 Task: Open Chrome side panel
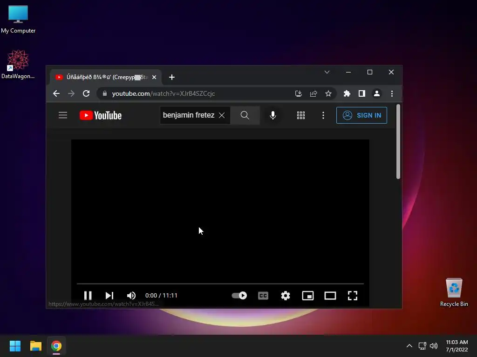(x=361, y=93)
